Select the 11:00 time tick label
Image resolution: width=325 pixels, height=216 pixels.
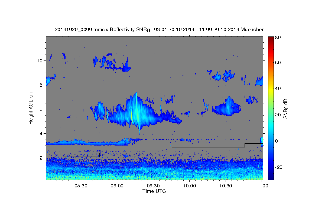pos(262,186)
